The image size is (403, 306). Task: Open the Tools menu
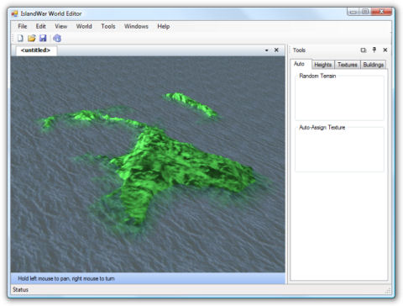click(108, 26)
